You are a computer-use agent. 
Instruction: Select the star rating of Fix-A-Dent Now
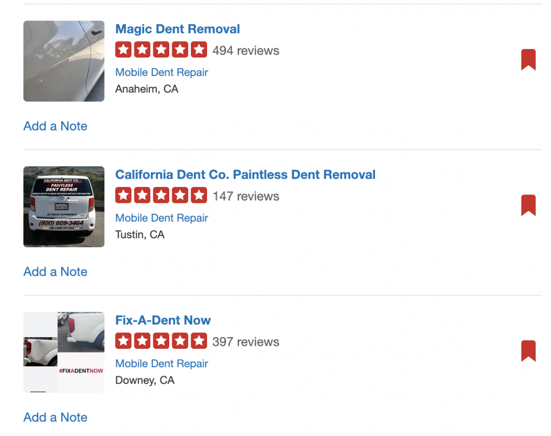point(161,341)
